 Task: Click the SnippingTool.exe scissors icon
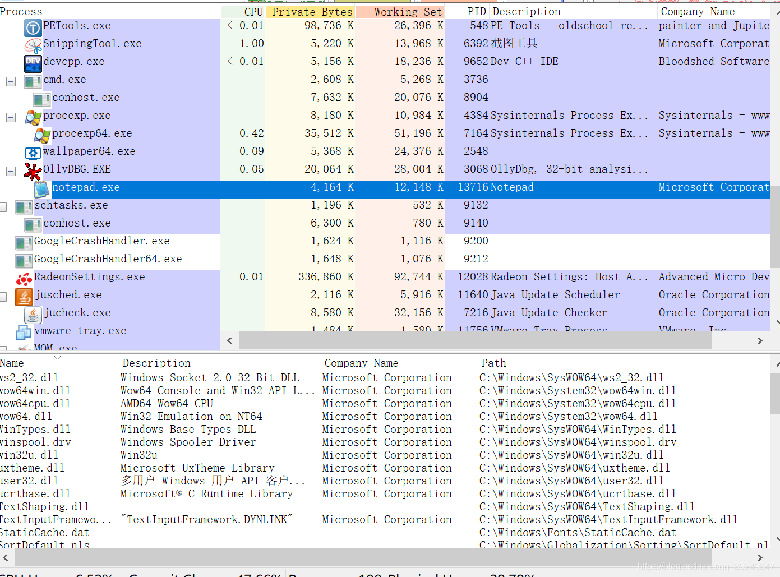click(x=33, y=45)
